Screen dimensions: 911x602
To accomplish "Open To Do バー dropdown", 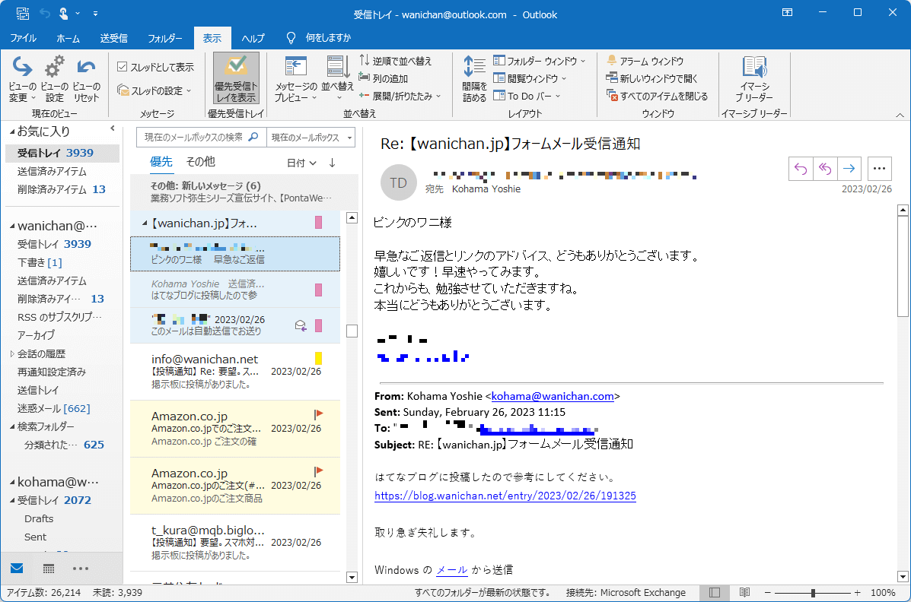I will point(527,96).
